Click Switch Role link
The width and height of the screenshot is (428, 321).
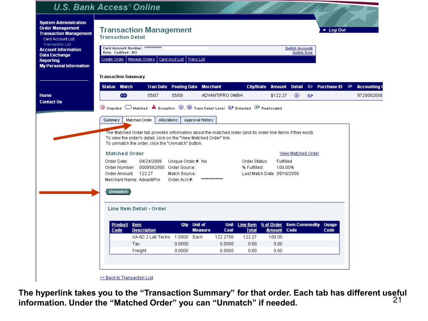tap(303, 52)
